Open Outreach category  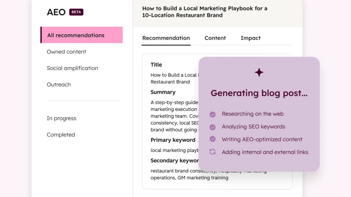tap(59, 84)
